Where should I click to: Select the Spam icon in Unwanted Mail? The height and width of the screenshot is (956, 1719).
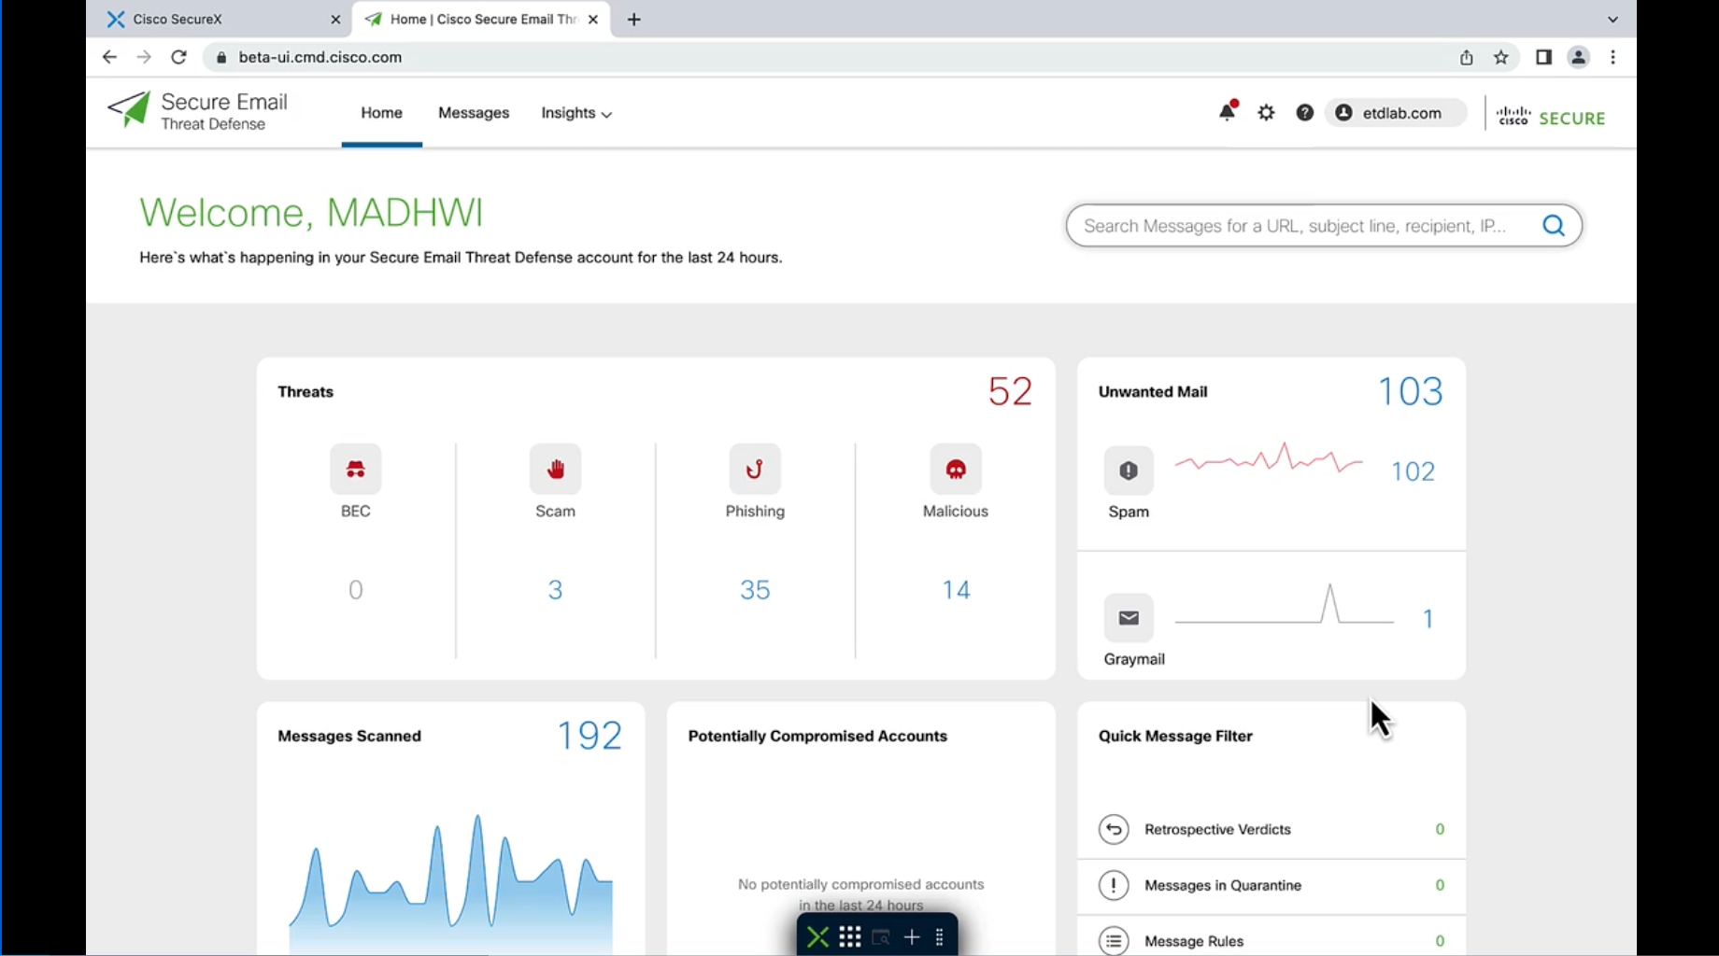(x=1128, y=471)
